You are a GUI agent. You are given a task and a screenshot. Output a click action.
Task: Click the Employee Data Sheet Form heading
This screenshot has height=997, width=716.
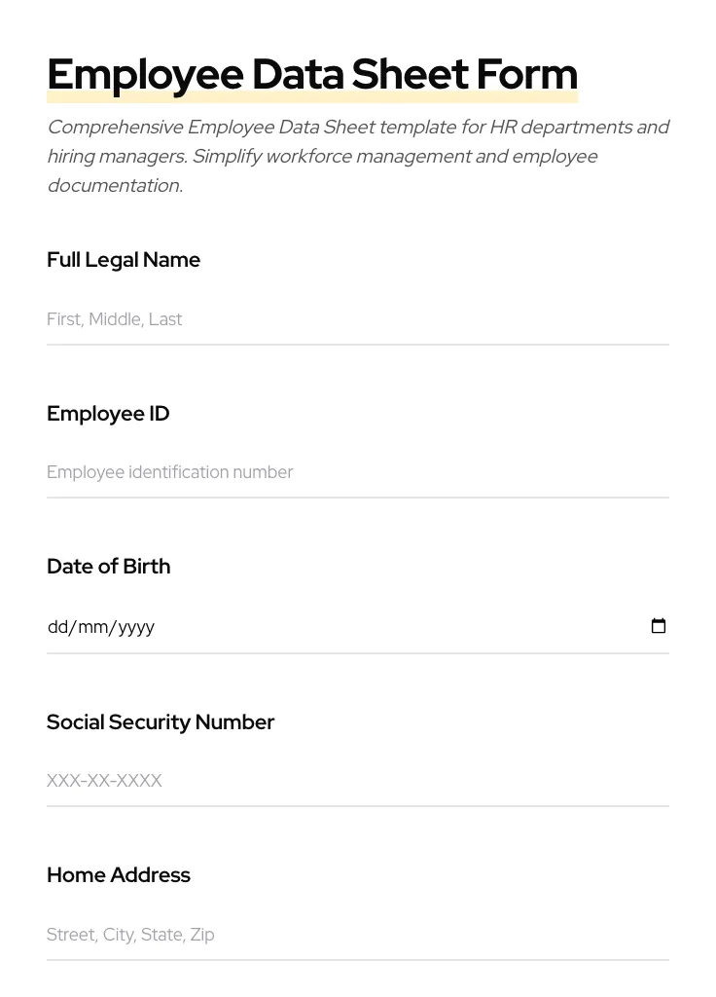(x=312, y=73)
